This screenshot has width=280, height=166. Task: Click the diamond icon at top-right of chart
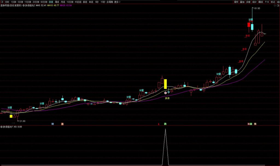tap(275, 5)
